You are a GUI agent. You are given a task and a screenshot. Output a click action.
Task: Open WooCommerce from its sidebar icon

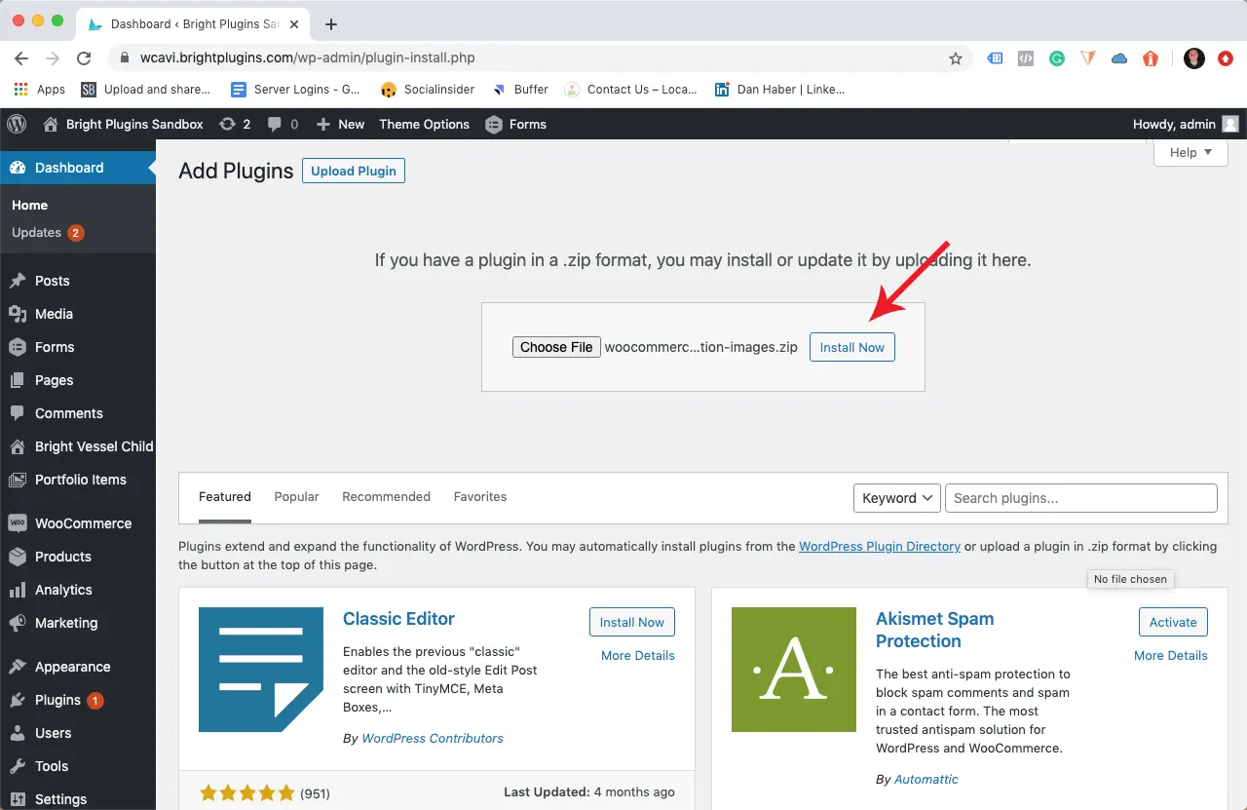[18, 523]
